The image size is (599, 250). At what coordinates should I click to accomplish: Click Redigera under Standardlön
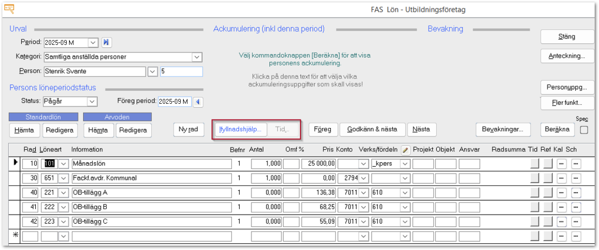pos(60,130)
